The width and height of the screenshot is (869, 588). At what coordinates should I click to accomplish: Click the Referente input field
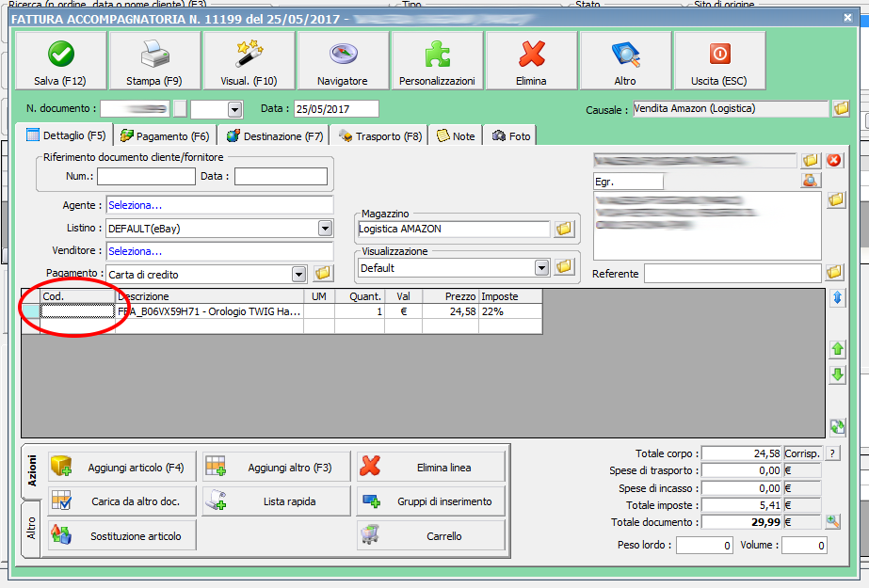click(732, 274)
